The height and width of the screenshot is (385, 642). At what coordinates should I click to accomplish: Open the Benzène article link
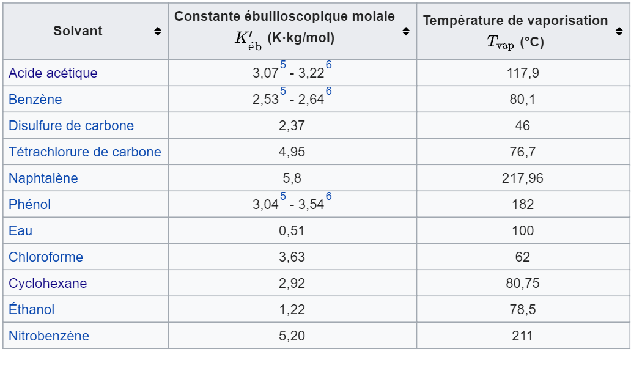point(35,100)
